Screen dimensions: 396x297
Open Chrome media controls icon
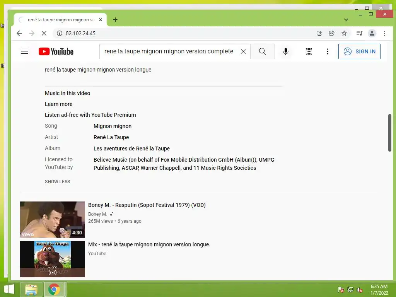point(359,33)
